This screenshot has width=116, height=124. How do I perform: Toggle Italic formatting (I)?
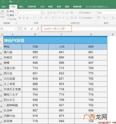[x=24, y=18]
